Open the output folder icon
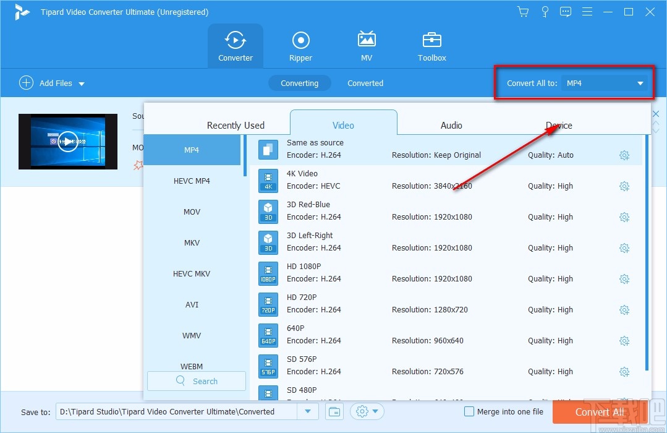 tap(334, 411)
